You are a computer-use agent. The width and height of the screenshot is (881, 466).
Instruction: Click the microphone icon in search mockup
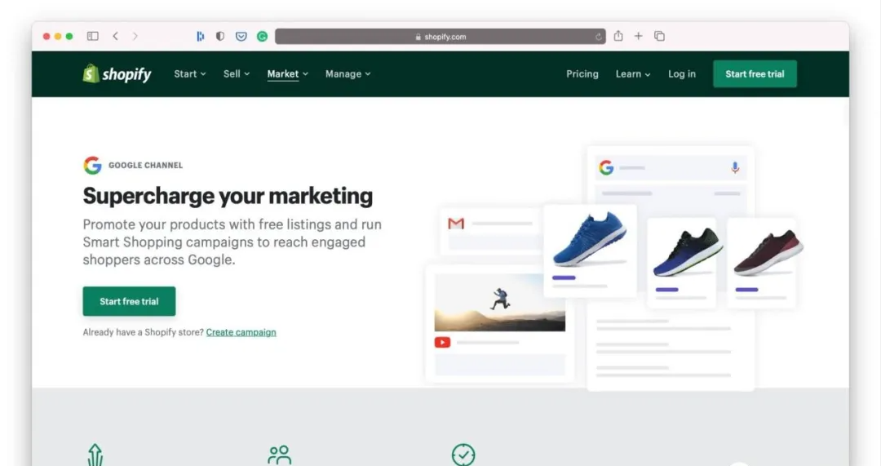pyautogui.click(x=735, y=167)
